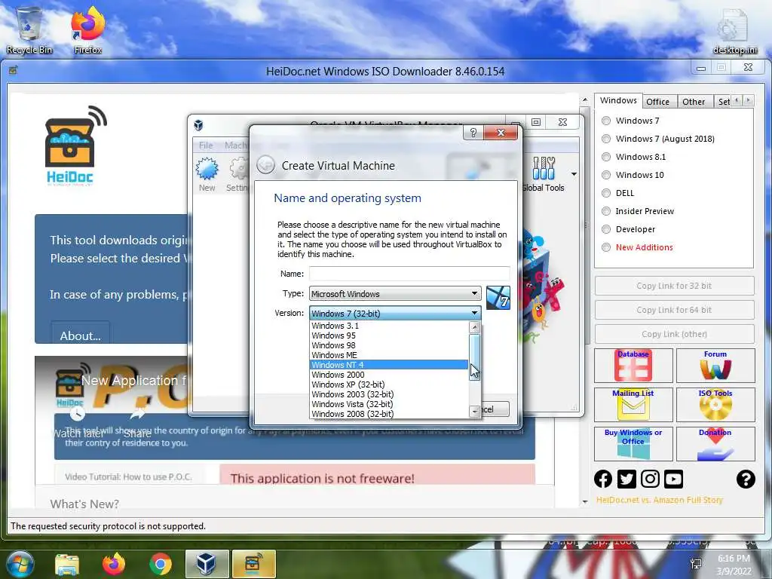Click the tab strip scroll-right arrow
The width and height of the screenshot is (772, 579).
pos(749,100)
